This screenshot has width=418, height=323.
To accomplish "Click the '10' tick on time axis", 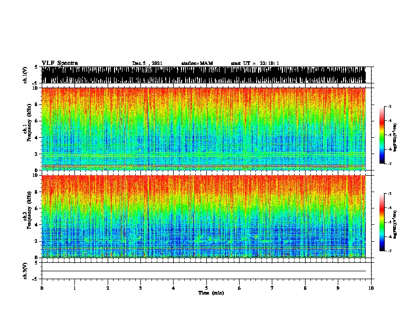I will pyautogui.click(x=371, y=288).
